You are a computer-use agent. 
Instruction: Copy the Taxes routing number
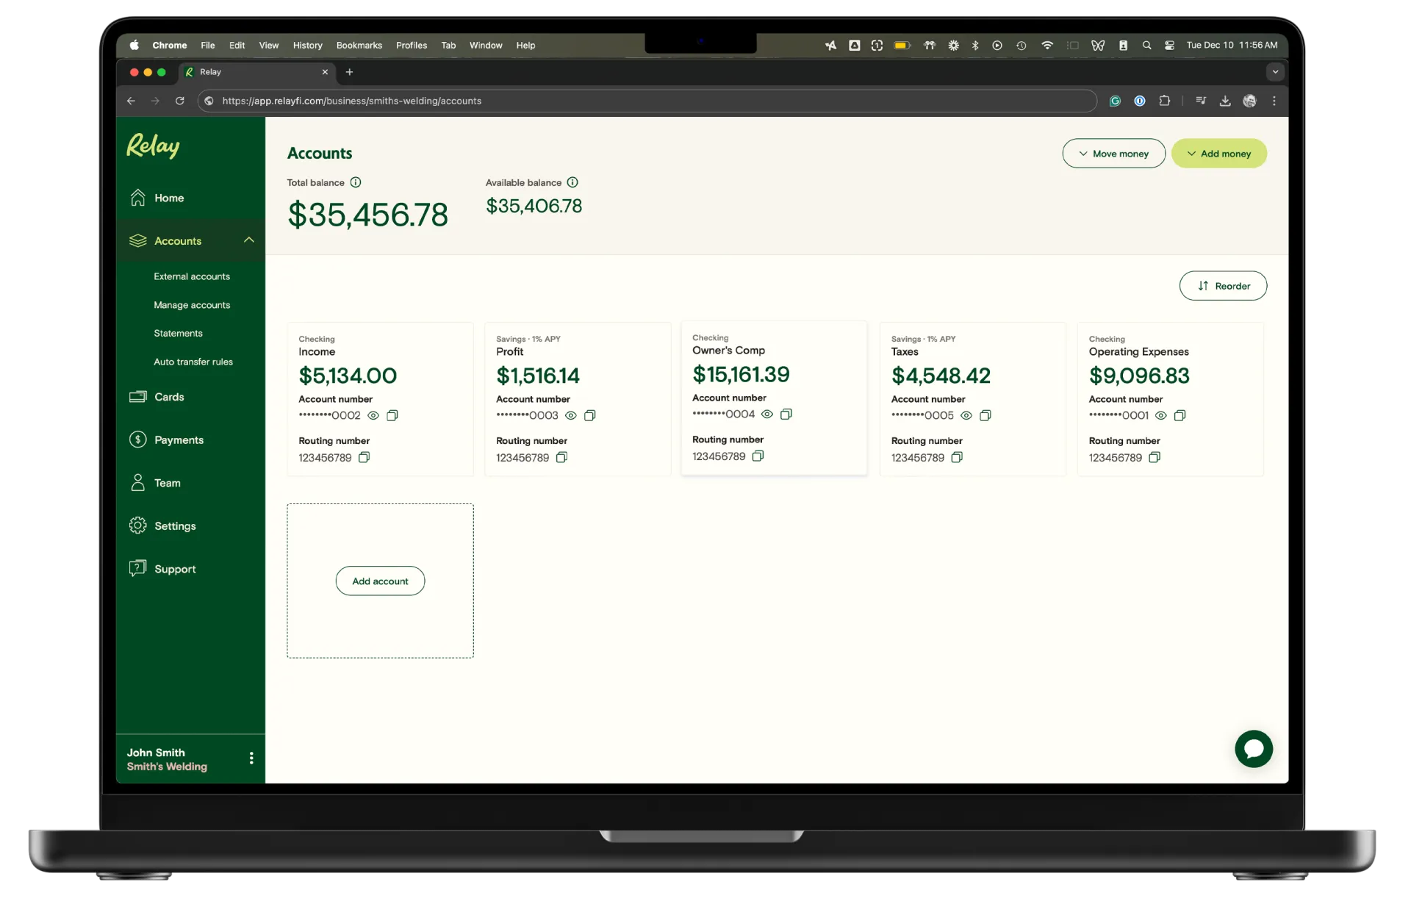[957, 457]
